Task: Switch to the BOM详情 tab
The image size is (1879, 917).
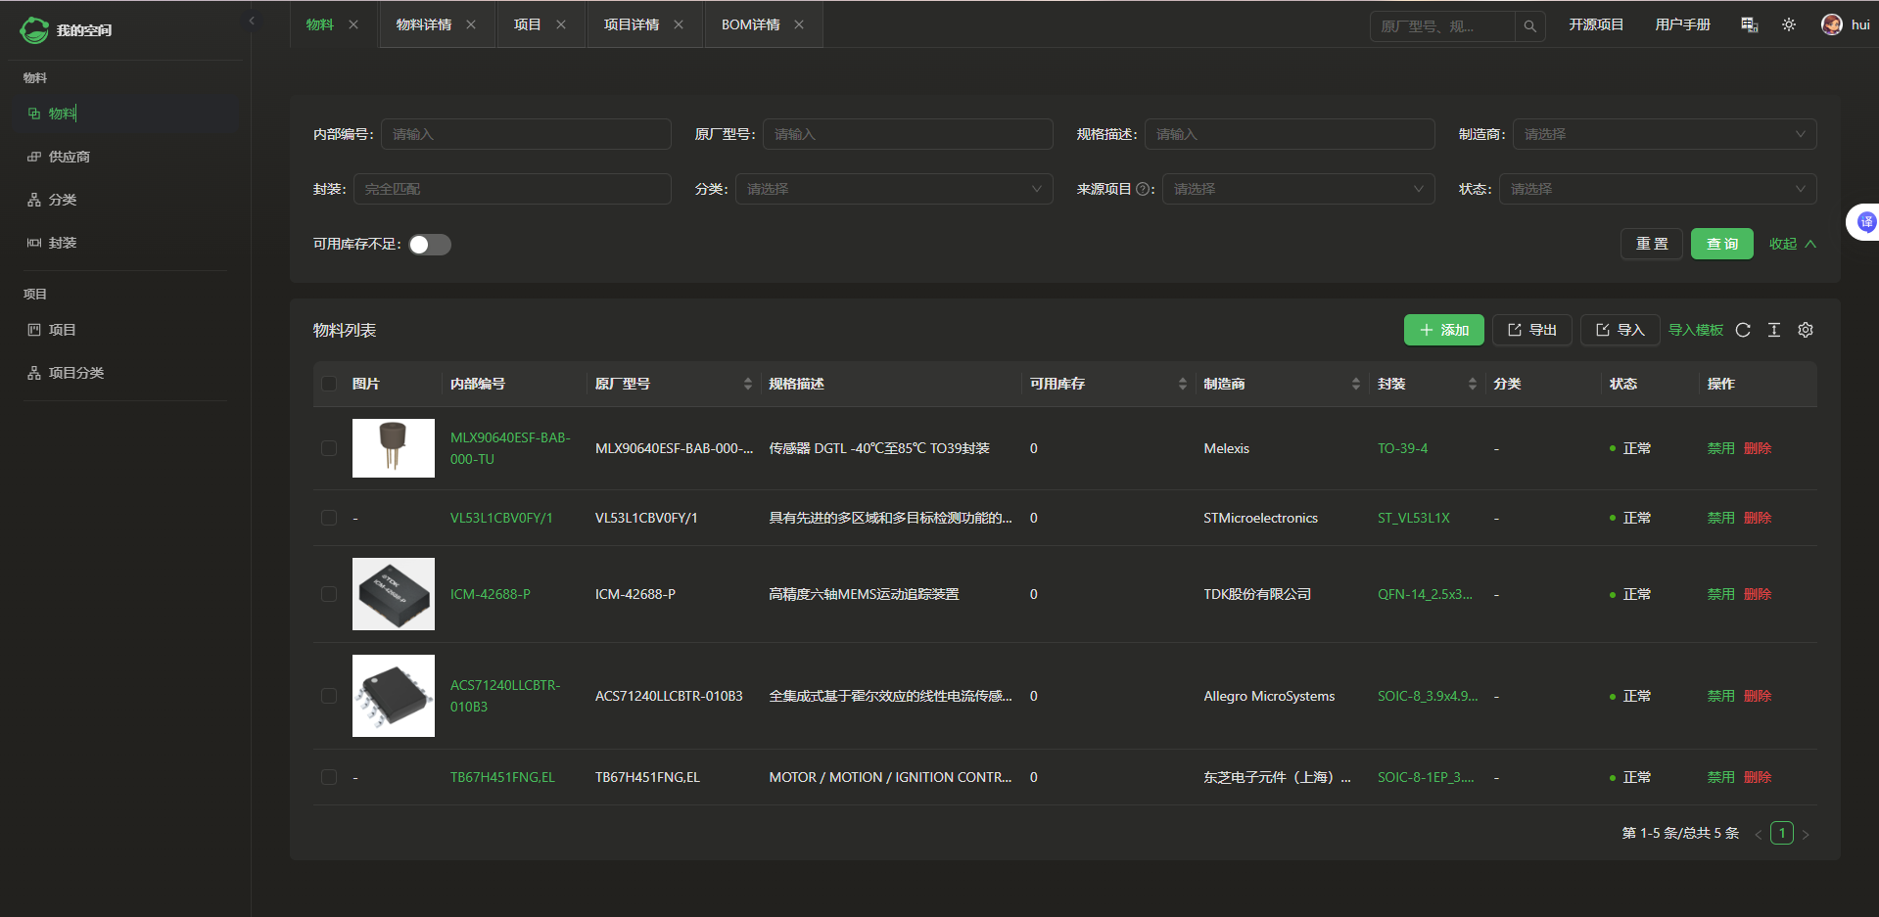Action: click(x=750, y=25)
